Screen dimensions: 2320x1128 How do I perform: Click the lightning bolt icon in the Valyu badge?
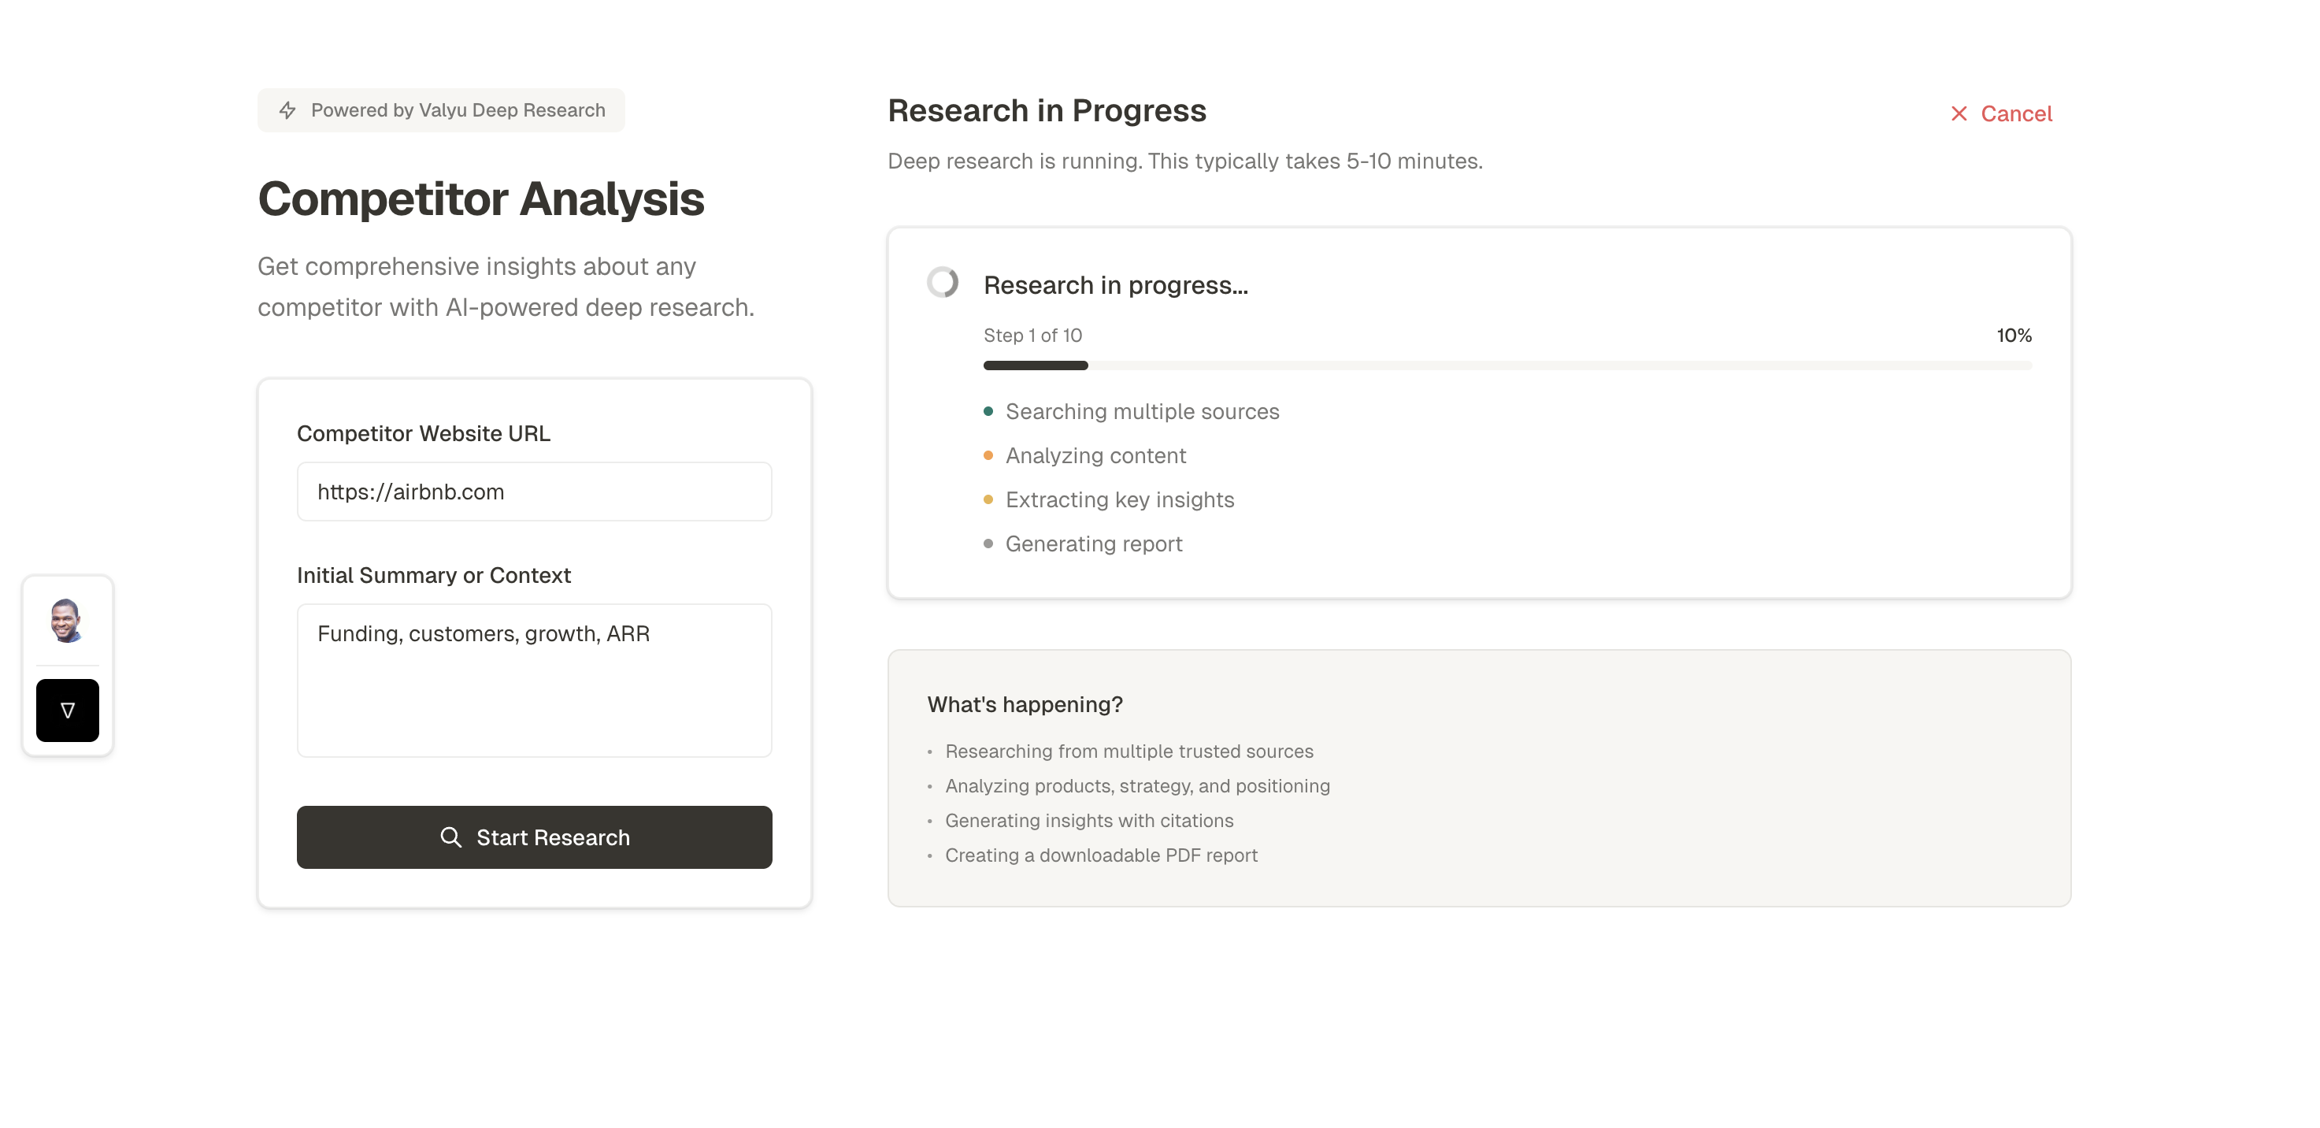[287, 110]
